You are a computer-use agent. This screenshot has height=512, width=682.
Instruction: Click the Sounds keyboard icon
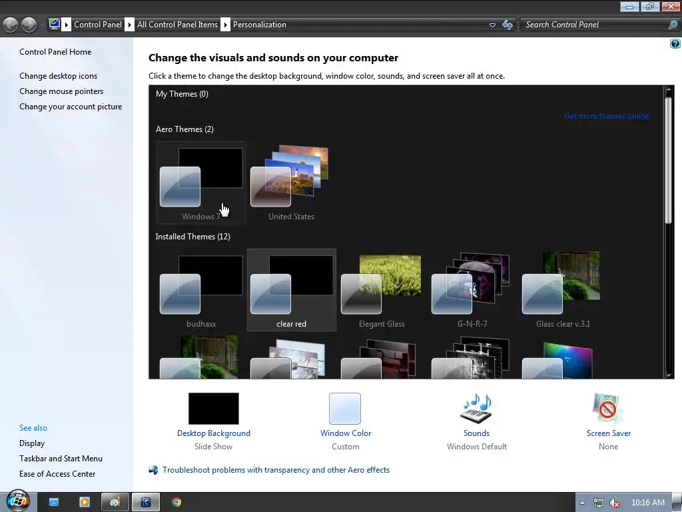(x=476, y=409)
